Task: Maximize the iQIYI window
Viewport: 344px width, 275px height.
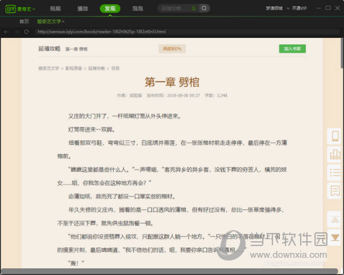Action: (x=328, y=8)
